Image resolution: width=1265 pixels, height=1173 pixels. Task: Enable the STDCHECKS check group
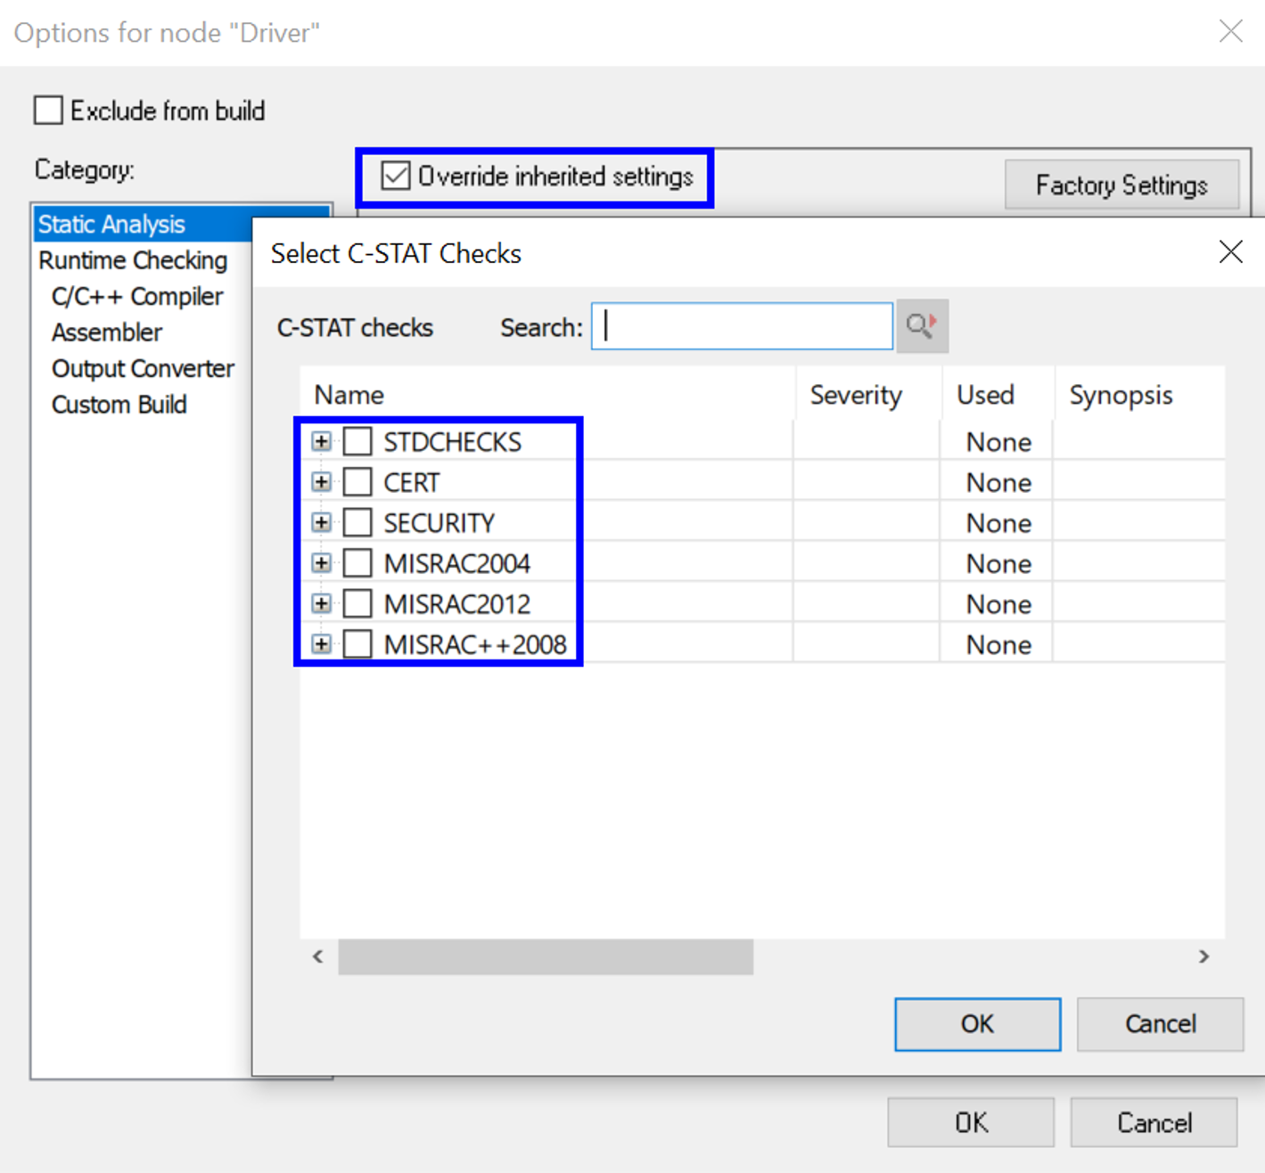click(x=357, y=440)
